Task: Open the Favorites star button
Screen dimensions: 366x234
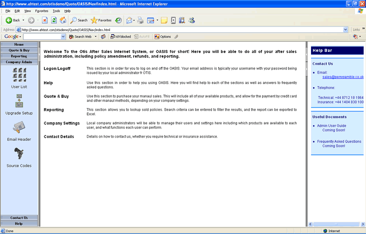Action: [x=101, y=20]
